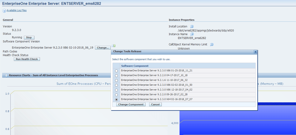Select 9.2.3.0 X86 01-25-2018_11_21 component
Image resolution: width=296 pixels, height=135 pixels.
117,71
